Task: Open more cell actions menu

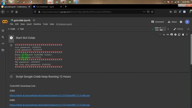Action: pyautogui.click(x=187, y=35)
